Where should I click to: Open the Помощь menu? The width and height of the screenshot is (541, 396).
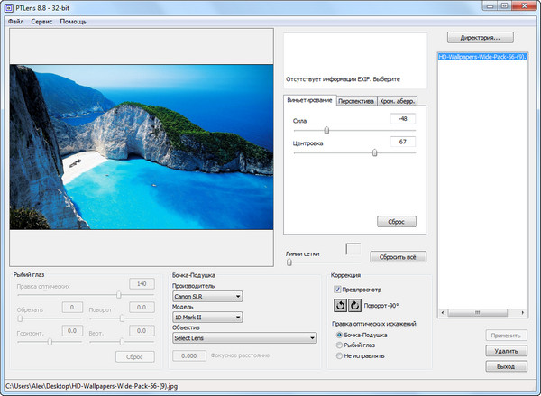[x=73, y=21]
